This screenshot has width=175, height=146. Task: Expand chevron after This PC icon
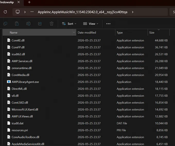coord(25,12)
